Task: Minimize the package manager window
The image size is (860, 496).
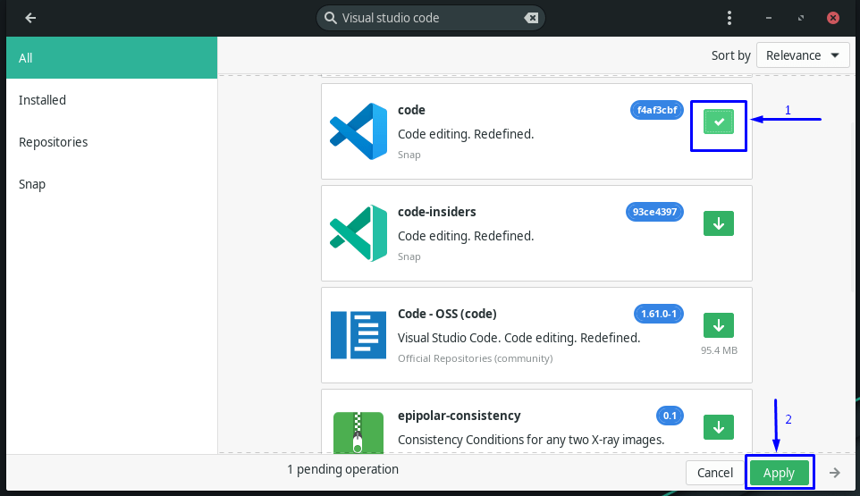Action: (x=769, y=18)
